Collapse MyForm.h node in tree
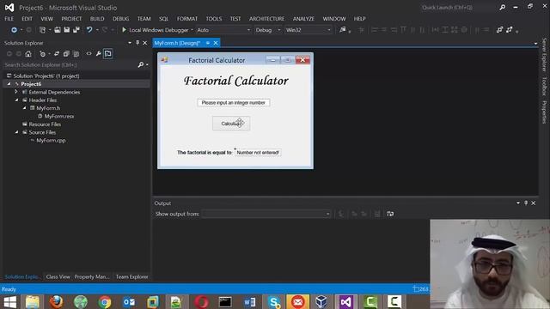550x309 pixels. pos(25,108)
